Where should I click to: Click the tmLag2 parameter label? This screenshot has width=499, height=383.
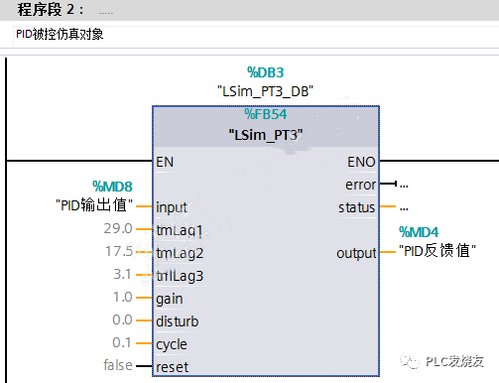coord(180,253)
